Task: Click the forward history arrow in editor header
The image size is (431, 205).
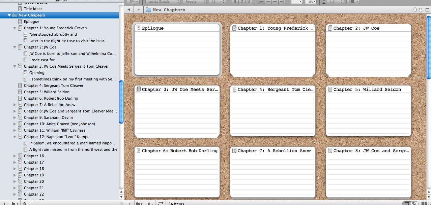Action: tap(138, 10)
